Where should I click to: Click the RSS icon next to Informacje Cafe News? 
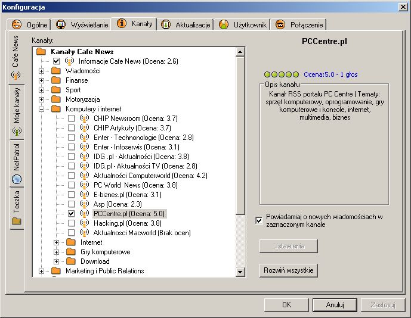click(x=69, y=61)
